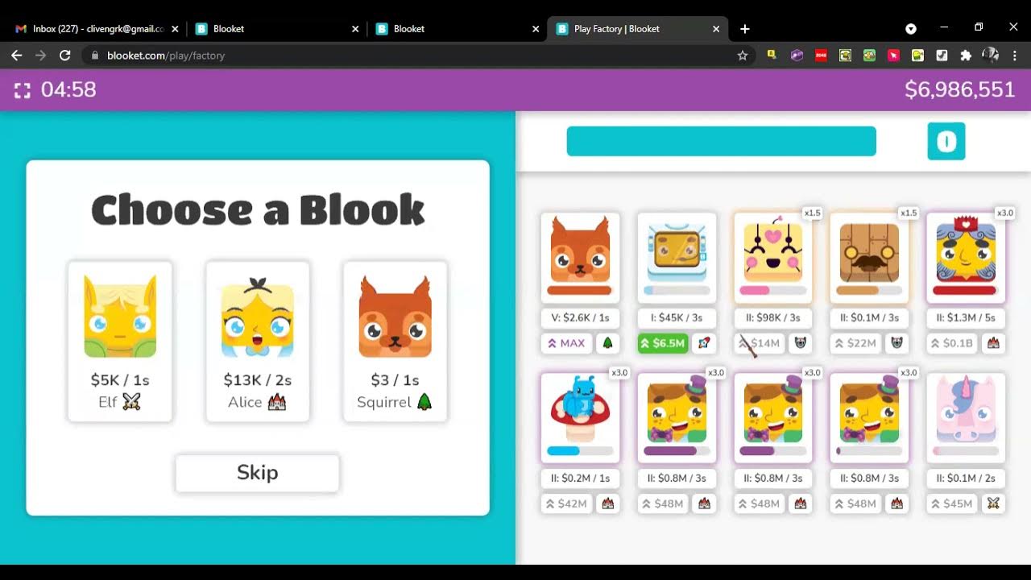Click the MAX upgrade button under Squirrel

click(566, 343)
